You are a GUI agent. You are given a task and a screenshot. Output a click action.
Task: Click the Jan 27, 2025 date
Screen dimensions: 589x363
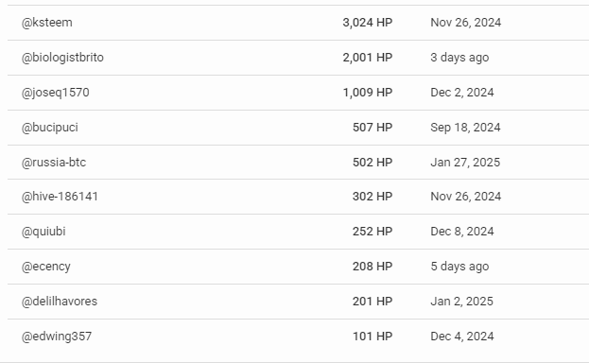click(465, 163)
